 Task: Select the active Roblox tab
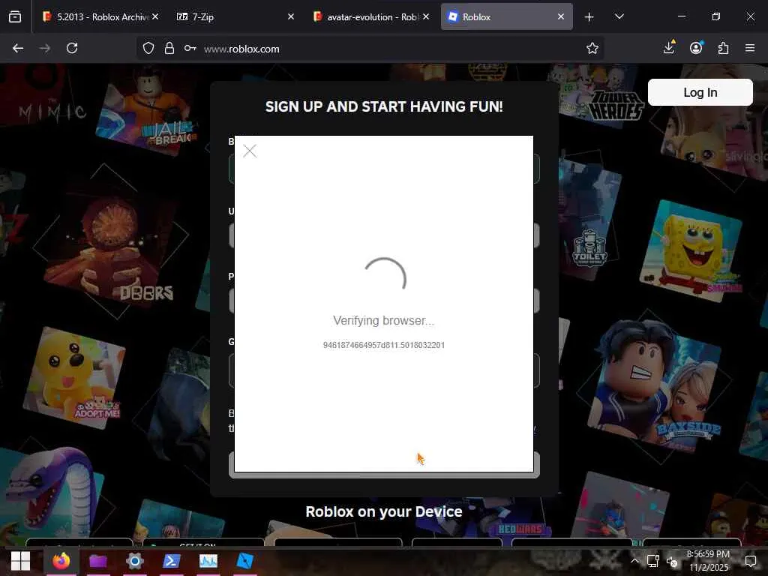coord(506,16)
